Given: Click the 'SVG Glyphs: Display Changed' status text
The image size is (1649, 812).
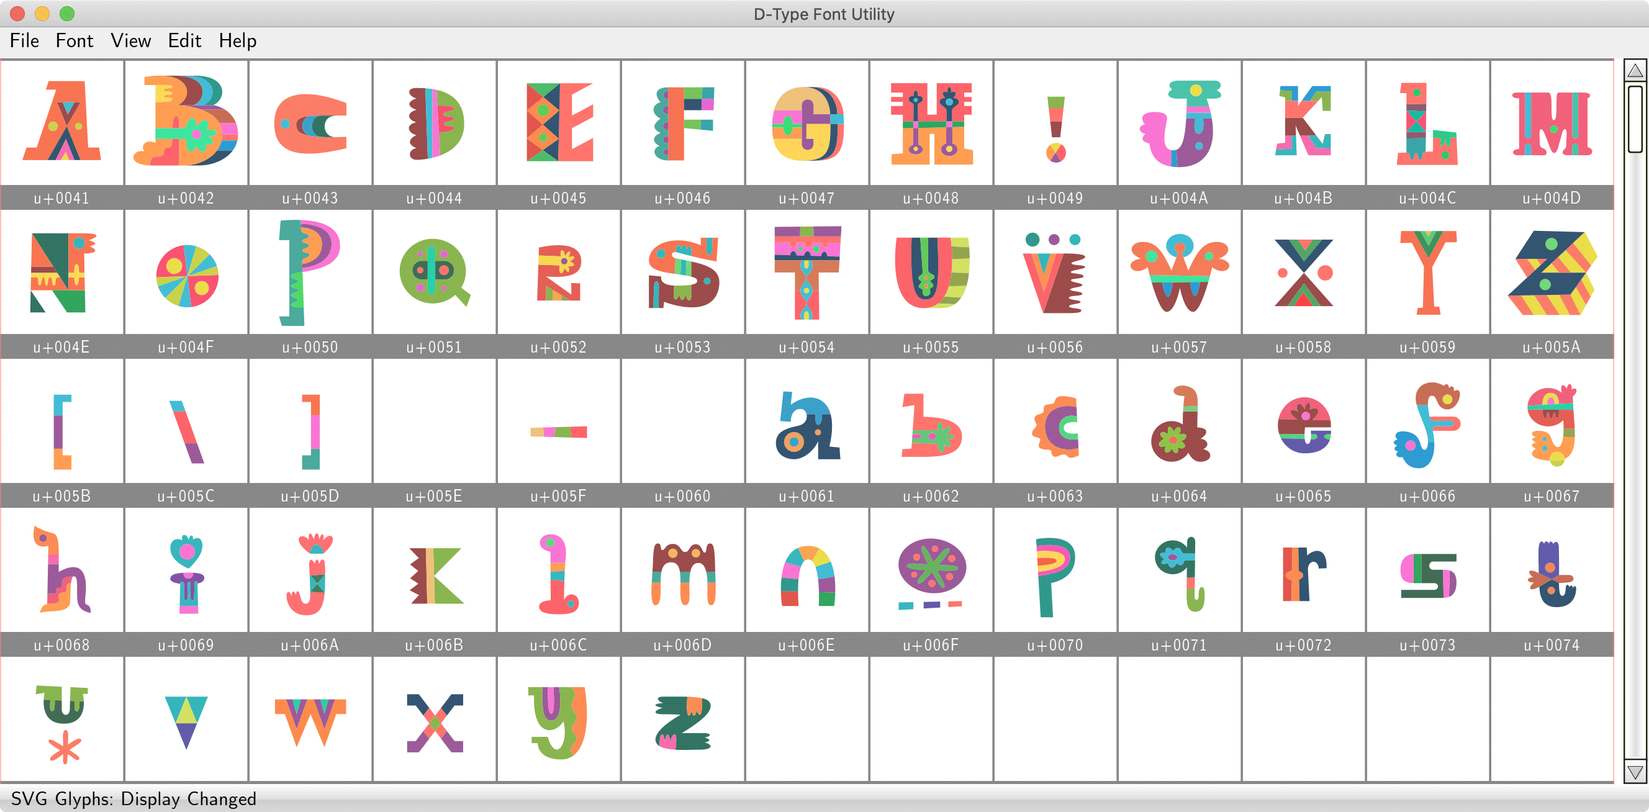Looking at the screenshot, I should [x=133, y=799].
